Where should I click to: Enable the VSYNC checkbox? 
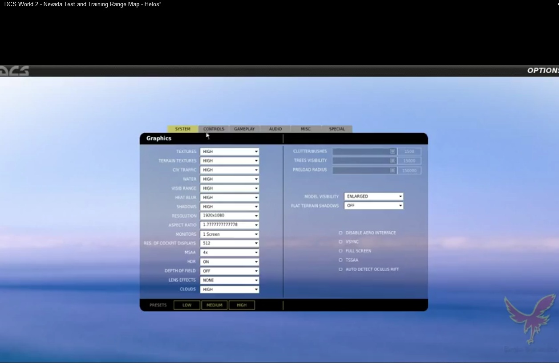click(340, 242)
